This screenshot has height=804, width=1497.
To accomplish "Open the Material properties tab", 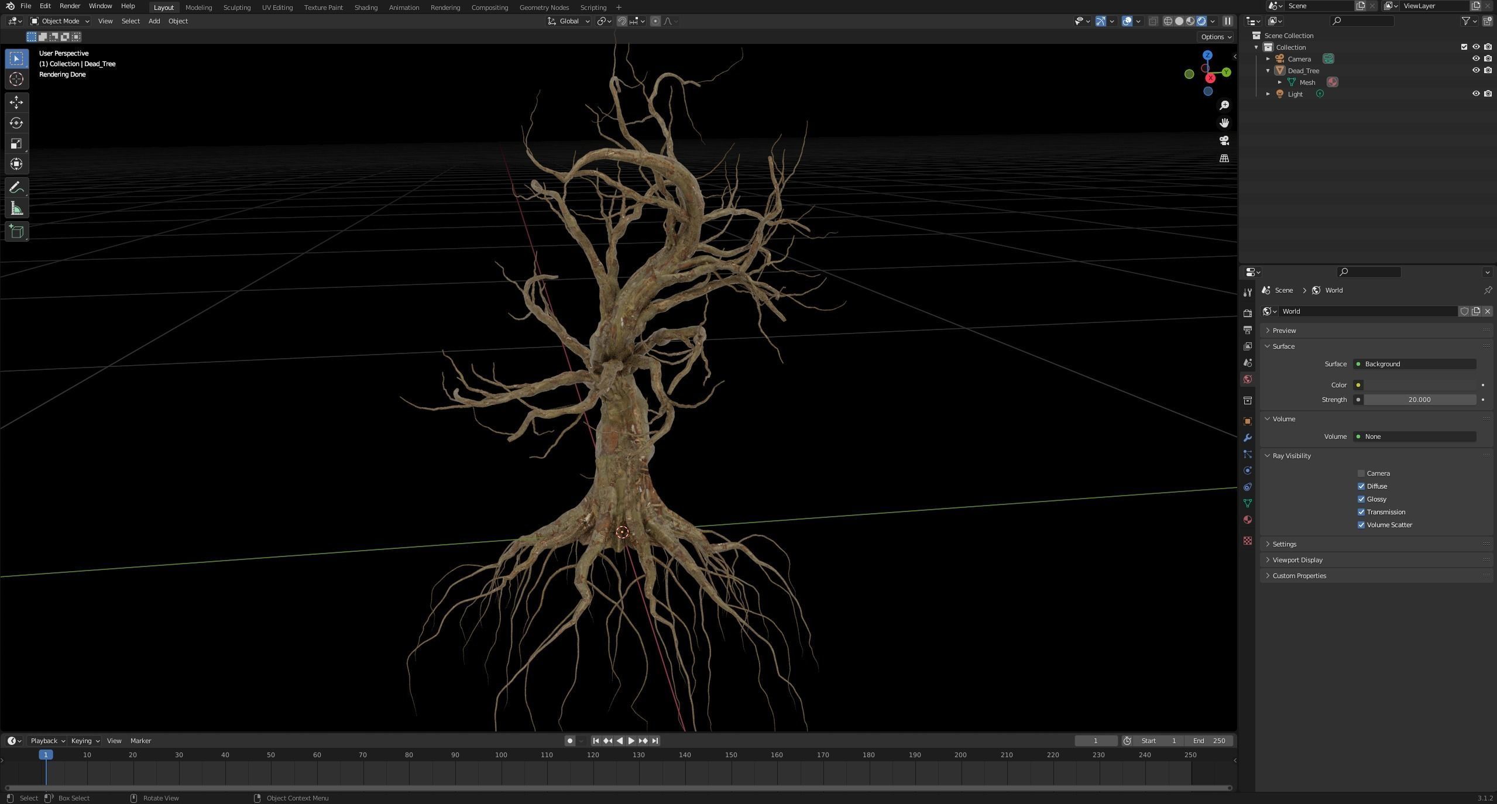I will click(x=1248, y=520).
